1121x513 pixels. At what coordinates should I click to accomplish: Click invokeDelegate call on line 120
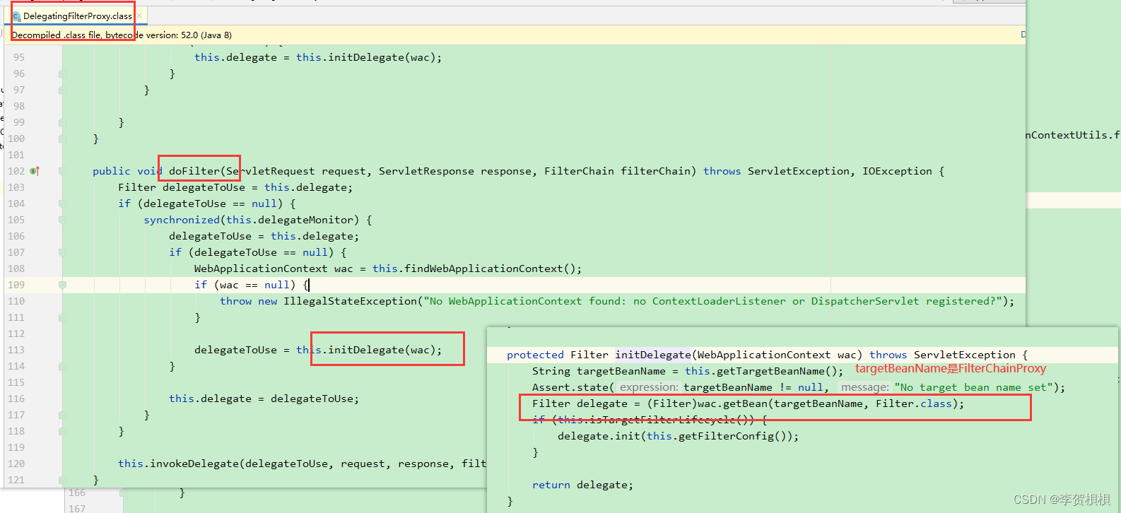pyautogui.click(x=194, y=464)
